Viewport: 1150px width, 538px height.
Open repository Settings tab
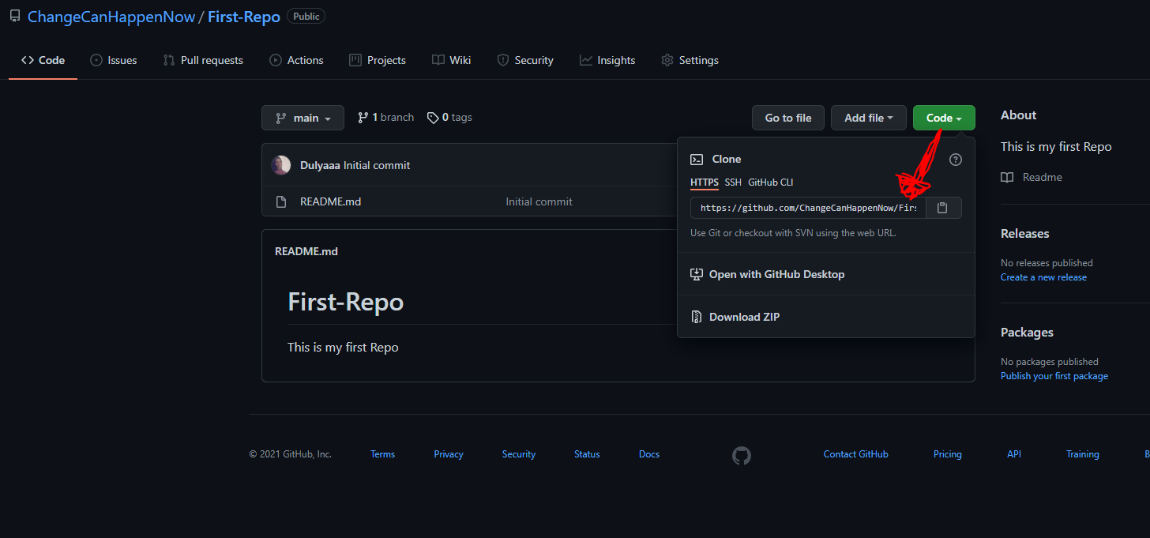click(690, 60)
